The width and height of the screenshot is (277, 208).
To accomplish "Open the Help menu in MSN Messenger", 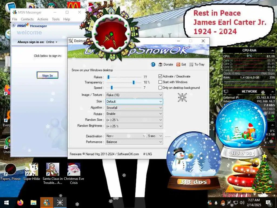I will click(67, 19).
